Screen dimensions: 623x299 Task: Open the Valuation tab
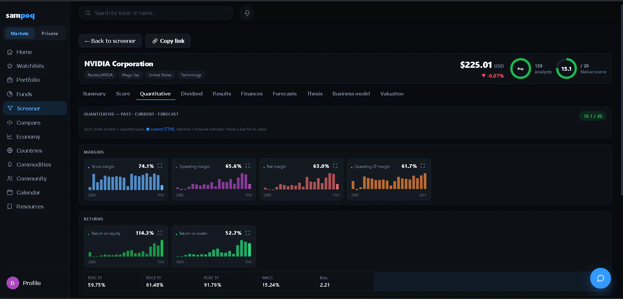pyautogui.click(x=392, y=94)
